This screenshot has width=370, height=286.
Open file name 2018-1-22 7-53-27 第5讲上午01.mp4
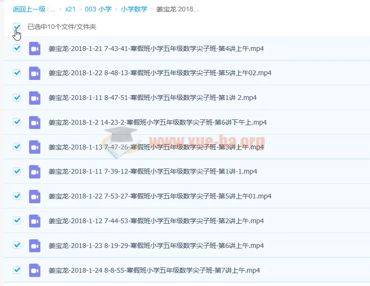[x=160, y=196]
